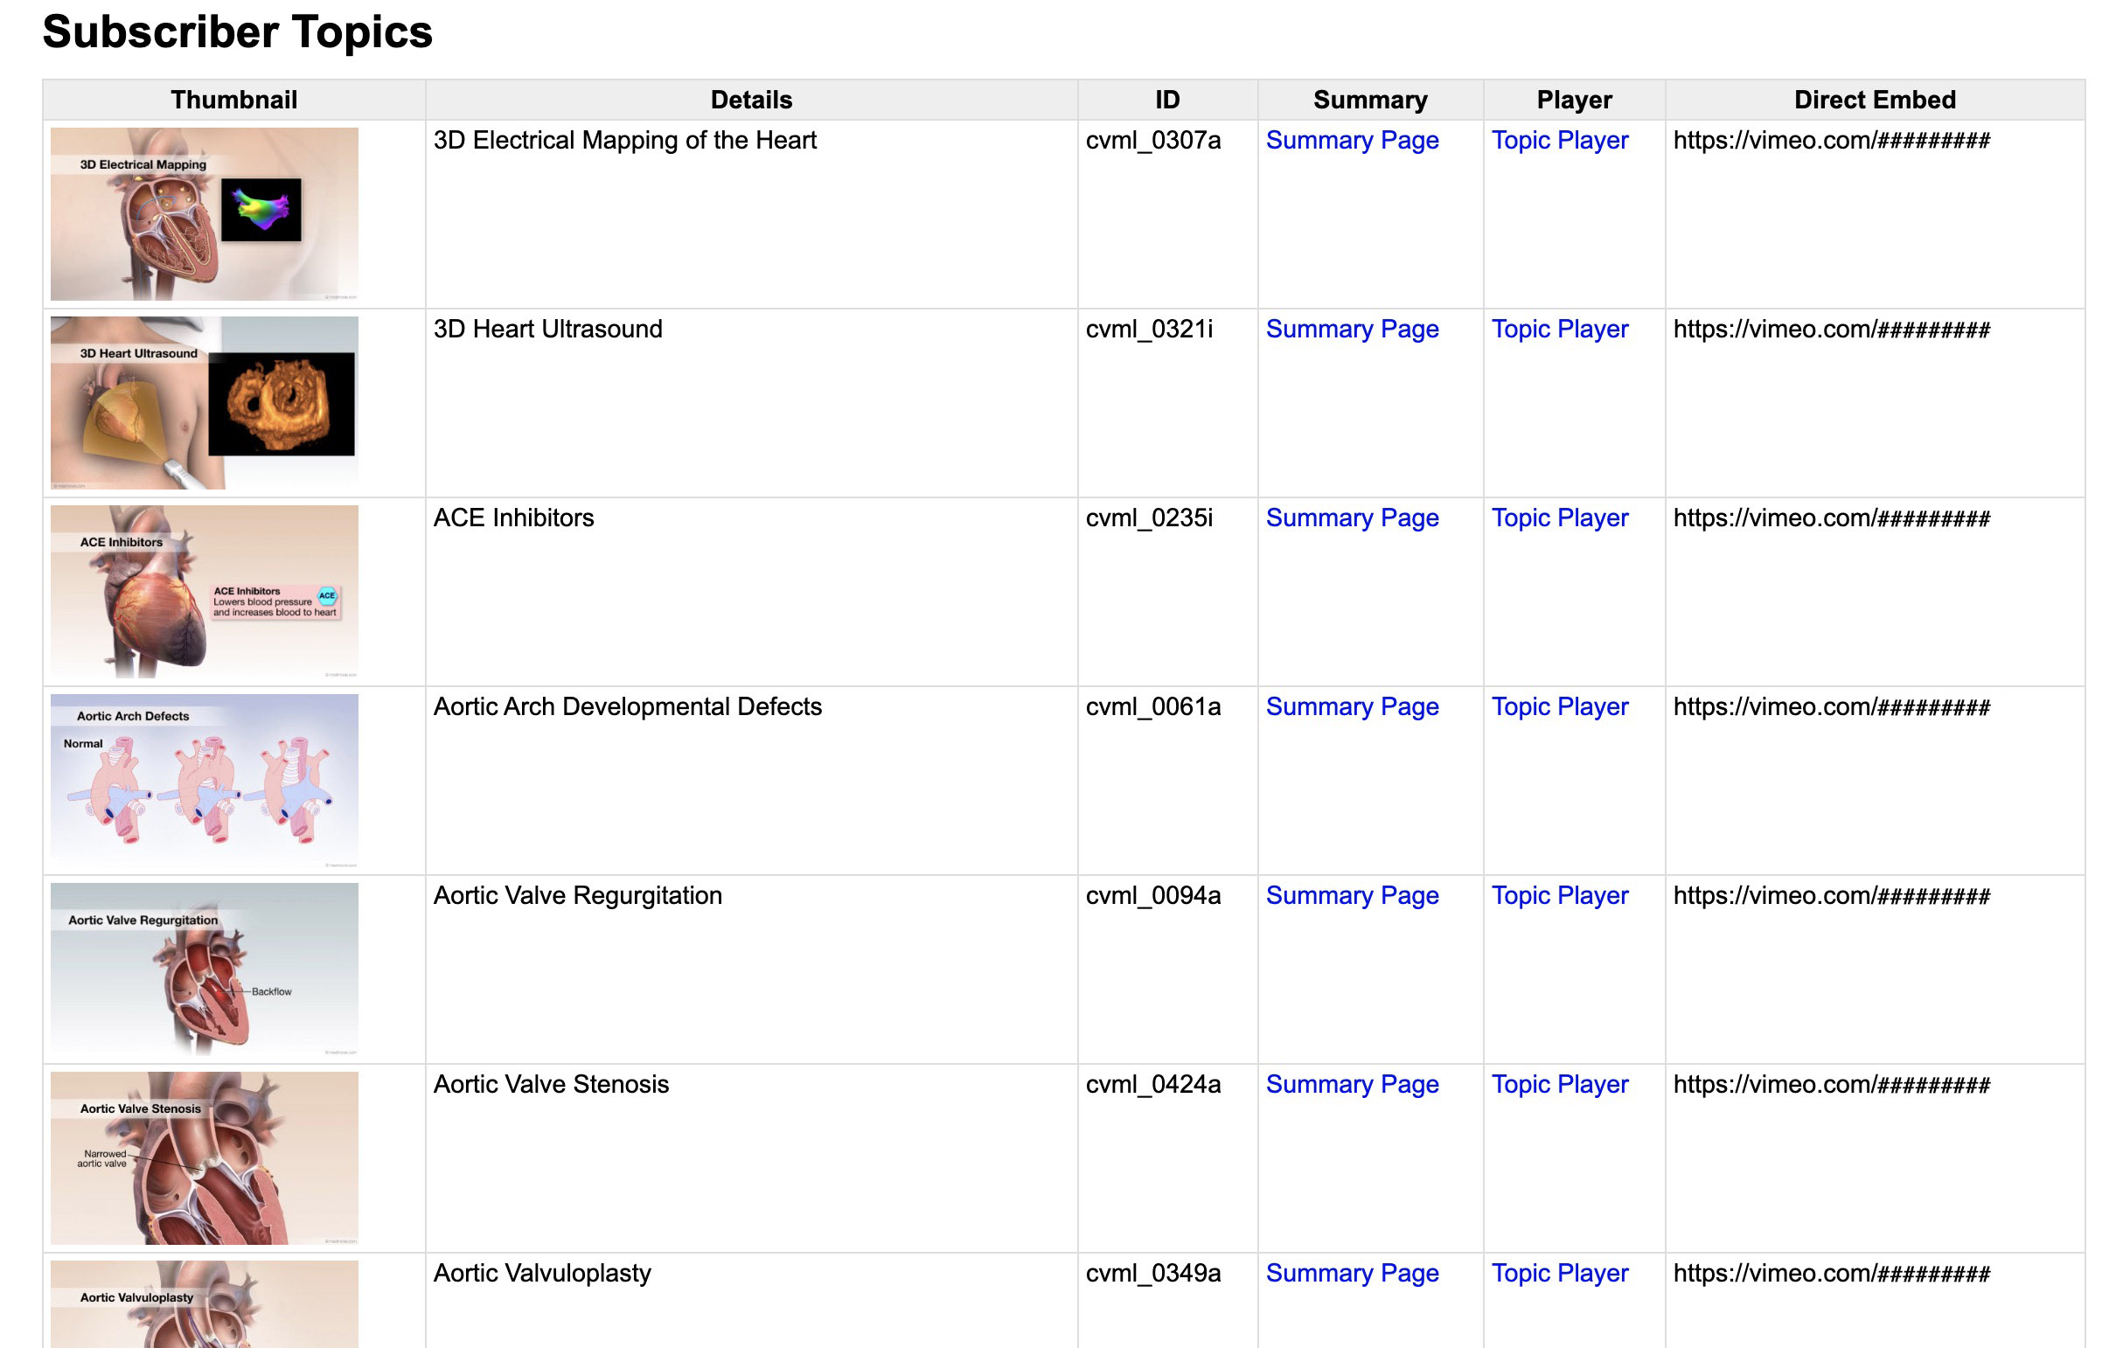Open Summary Page for ACE Inhibitors
Screen dimensions: 2116x1348
pyautogui.click(x=1352, y=518)
